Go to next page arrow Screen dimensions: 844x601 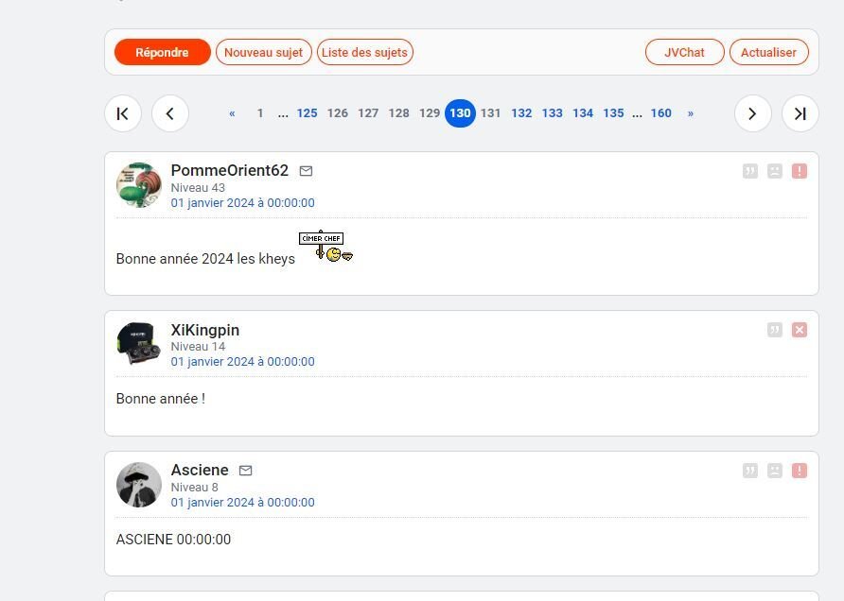pos(752,113)
